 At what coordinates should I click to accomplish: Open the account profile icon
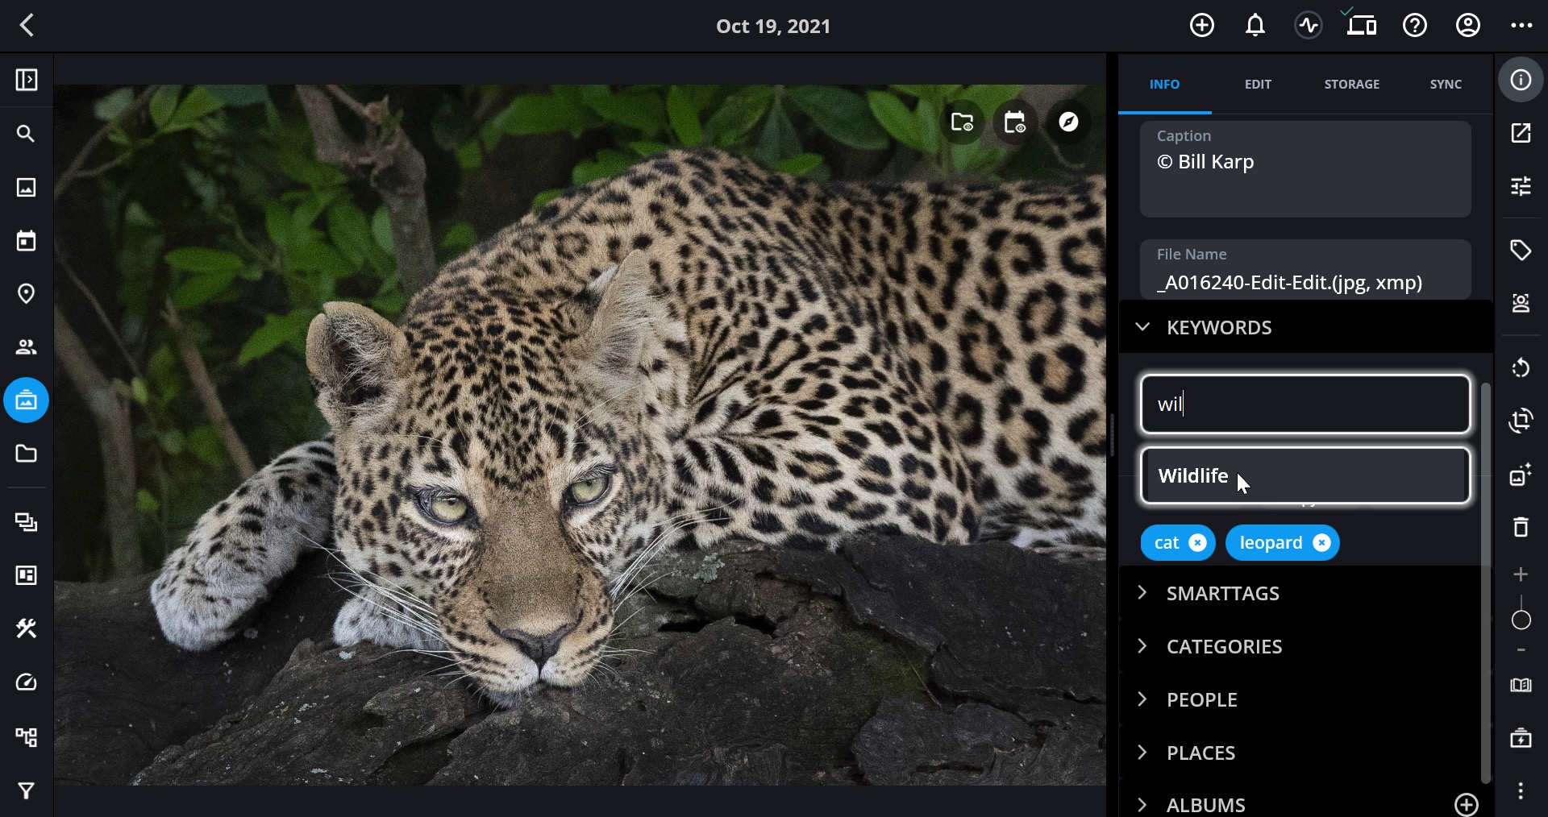(1468, 25)
